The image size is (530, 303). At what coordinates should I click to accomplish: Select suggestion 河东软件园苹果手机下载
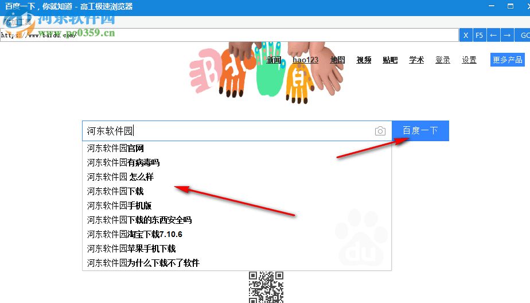point(236,249)
